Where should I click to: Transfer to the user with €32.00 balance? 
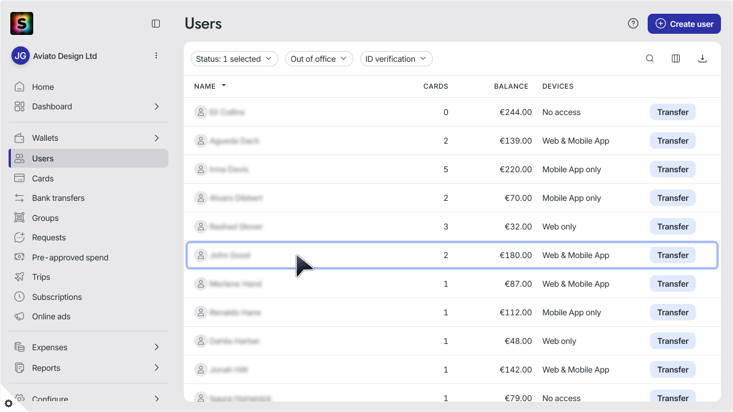click(672, 227)
